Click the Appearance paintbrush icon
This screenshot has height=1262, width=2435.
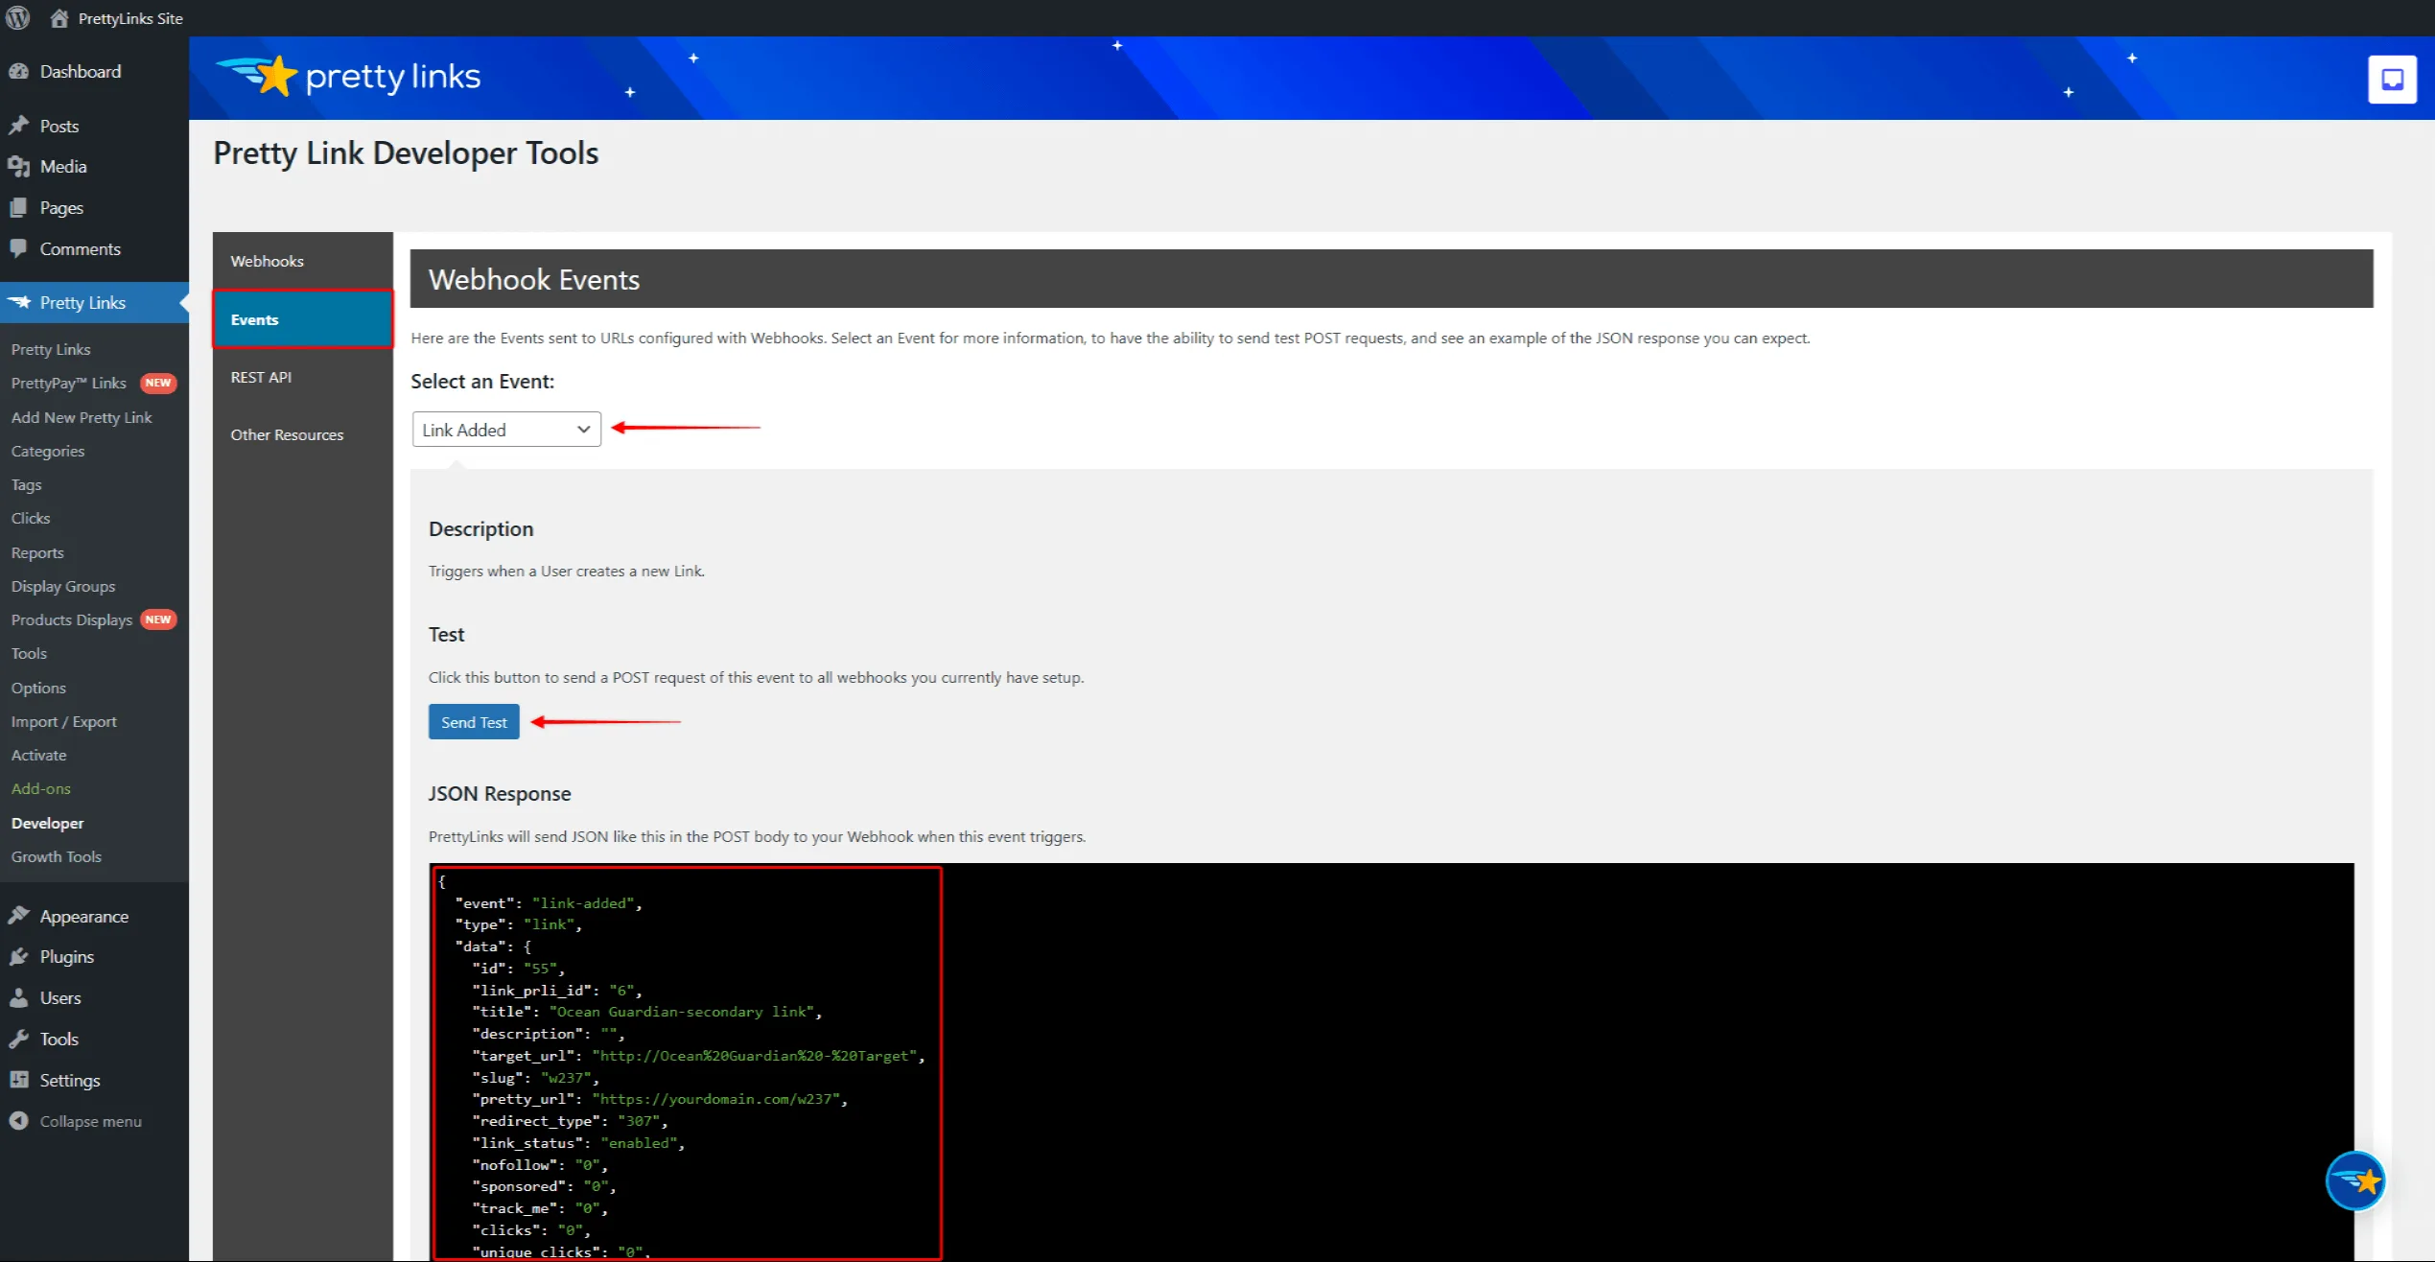(18, 916)
